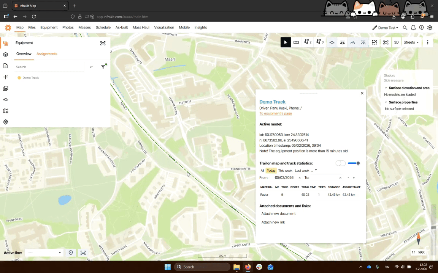Open the Active line dropdown
The image size is (438, 273).
[x=44, y=253]
